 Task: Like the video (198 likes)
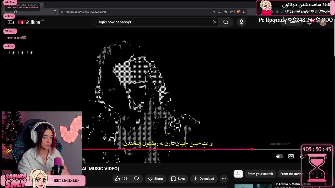coord(121,179)
